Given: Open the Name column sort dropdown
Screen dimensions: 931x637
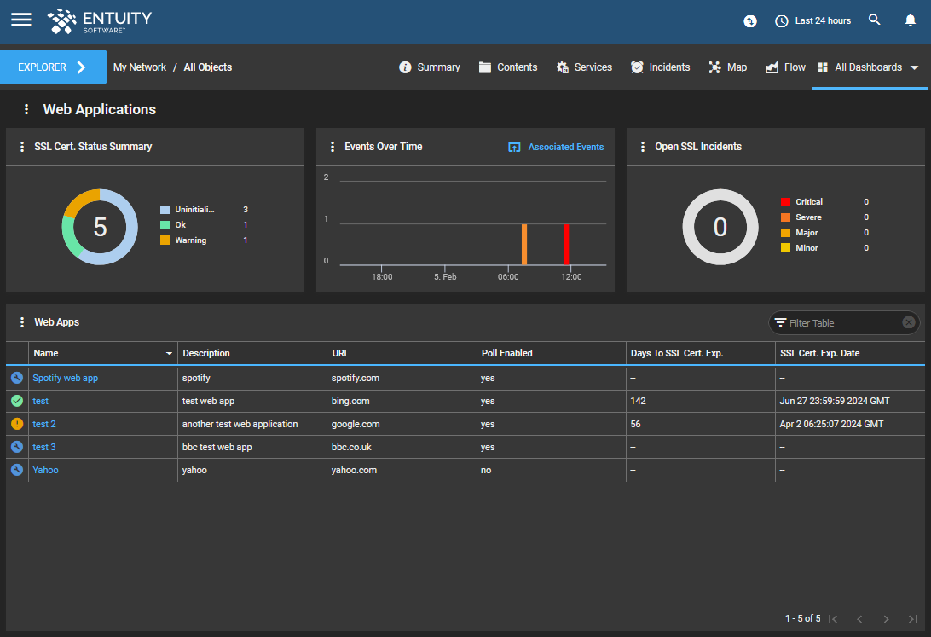Looking at the screenshot, I should click(168, 353).
